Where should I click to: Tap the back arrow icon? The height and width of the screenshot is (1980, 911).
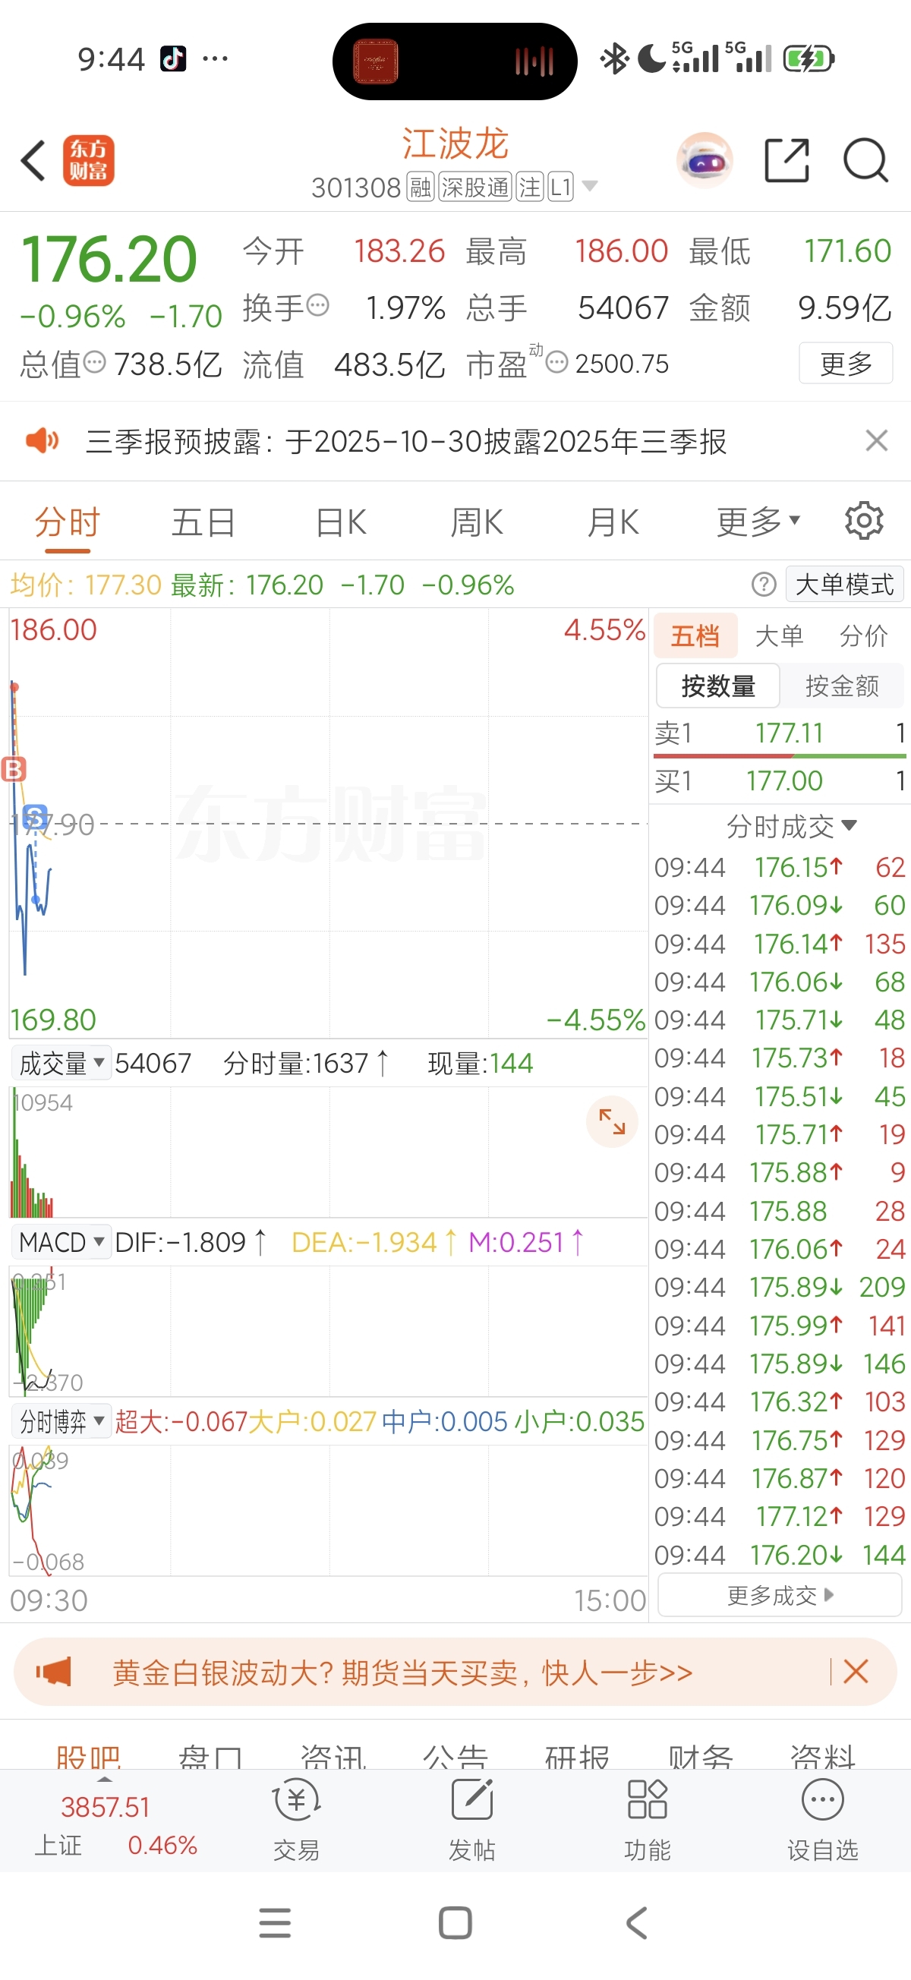click(34, 161)
